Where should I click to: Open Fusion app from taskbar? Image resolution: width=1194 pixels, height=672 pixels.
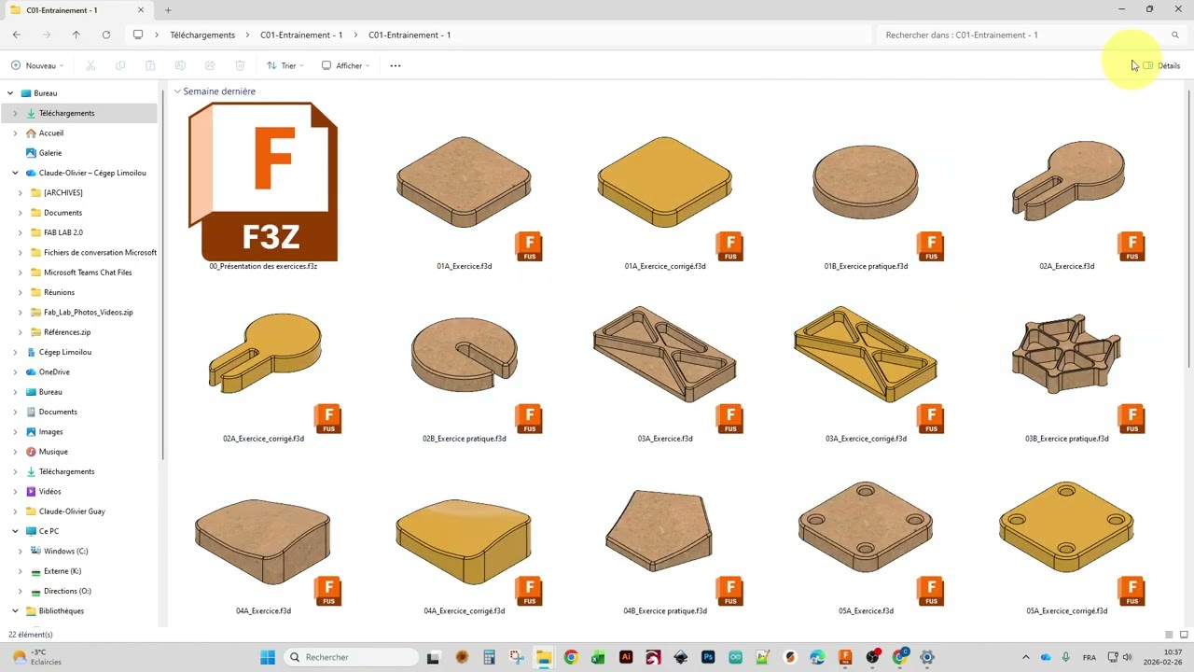(845, 657)
